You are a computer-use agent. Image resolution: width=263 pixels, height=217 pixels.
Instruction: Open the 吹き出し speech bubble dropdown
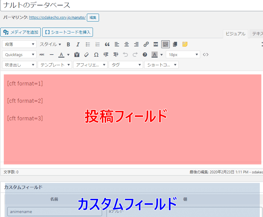coord(19,65)
